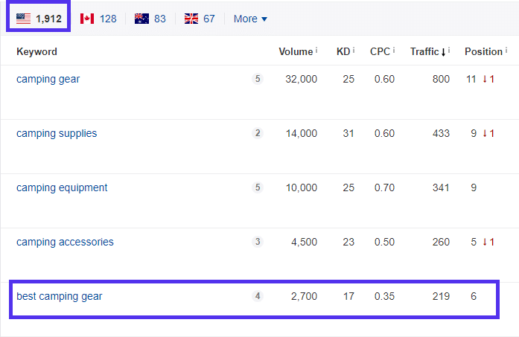Click the word count badge for camping gear
This screenshot has height=337, width=519.
(258, 79)
